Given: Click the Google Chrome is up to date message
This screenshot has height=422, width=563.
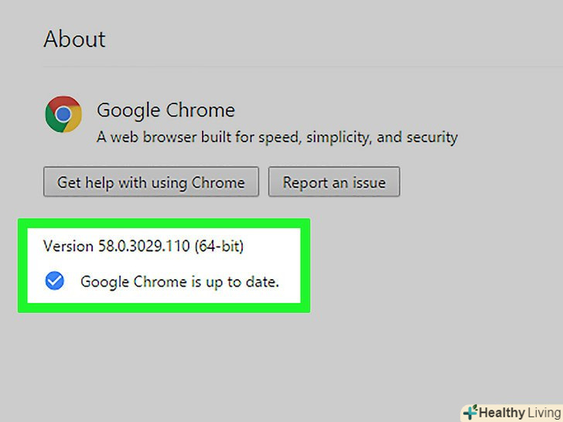Looking at the screenshot, I should click(x=179, y=281).
